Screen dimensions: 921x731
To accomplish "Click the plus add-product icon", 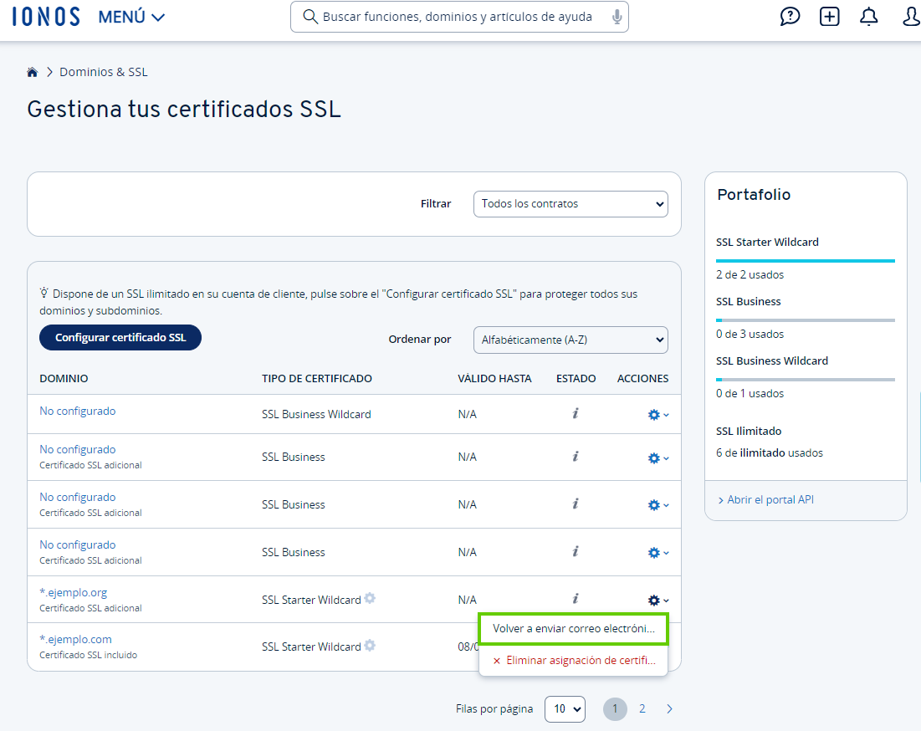I will pos(829,17).
